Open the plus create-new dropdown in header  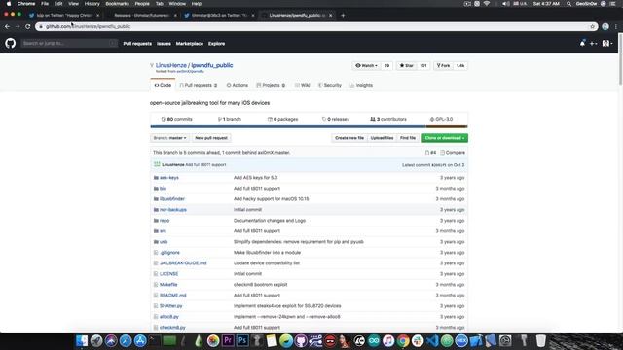coord(593,43)
